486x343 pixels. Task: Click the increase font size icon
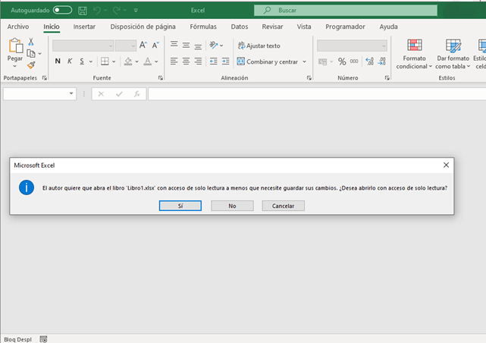click(143, 46)
